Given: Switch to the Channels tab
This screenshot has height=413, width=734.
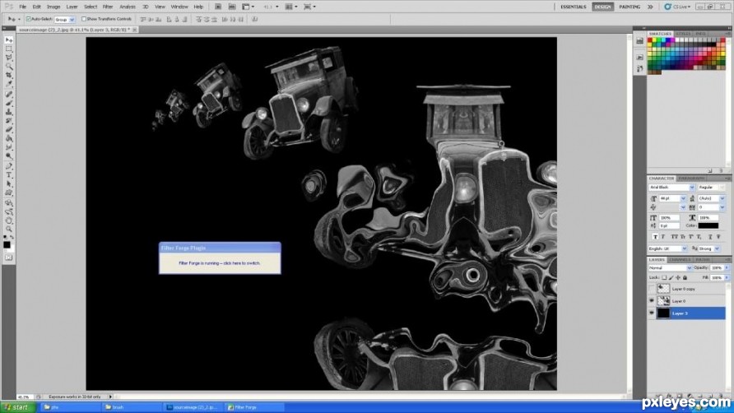Looking at the screenshot, I should click(x=680, y=259).
